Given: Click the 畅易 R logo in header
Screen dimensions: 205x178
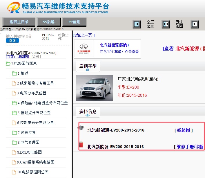Looking at the screenshot, I should pos(14,8).
